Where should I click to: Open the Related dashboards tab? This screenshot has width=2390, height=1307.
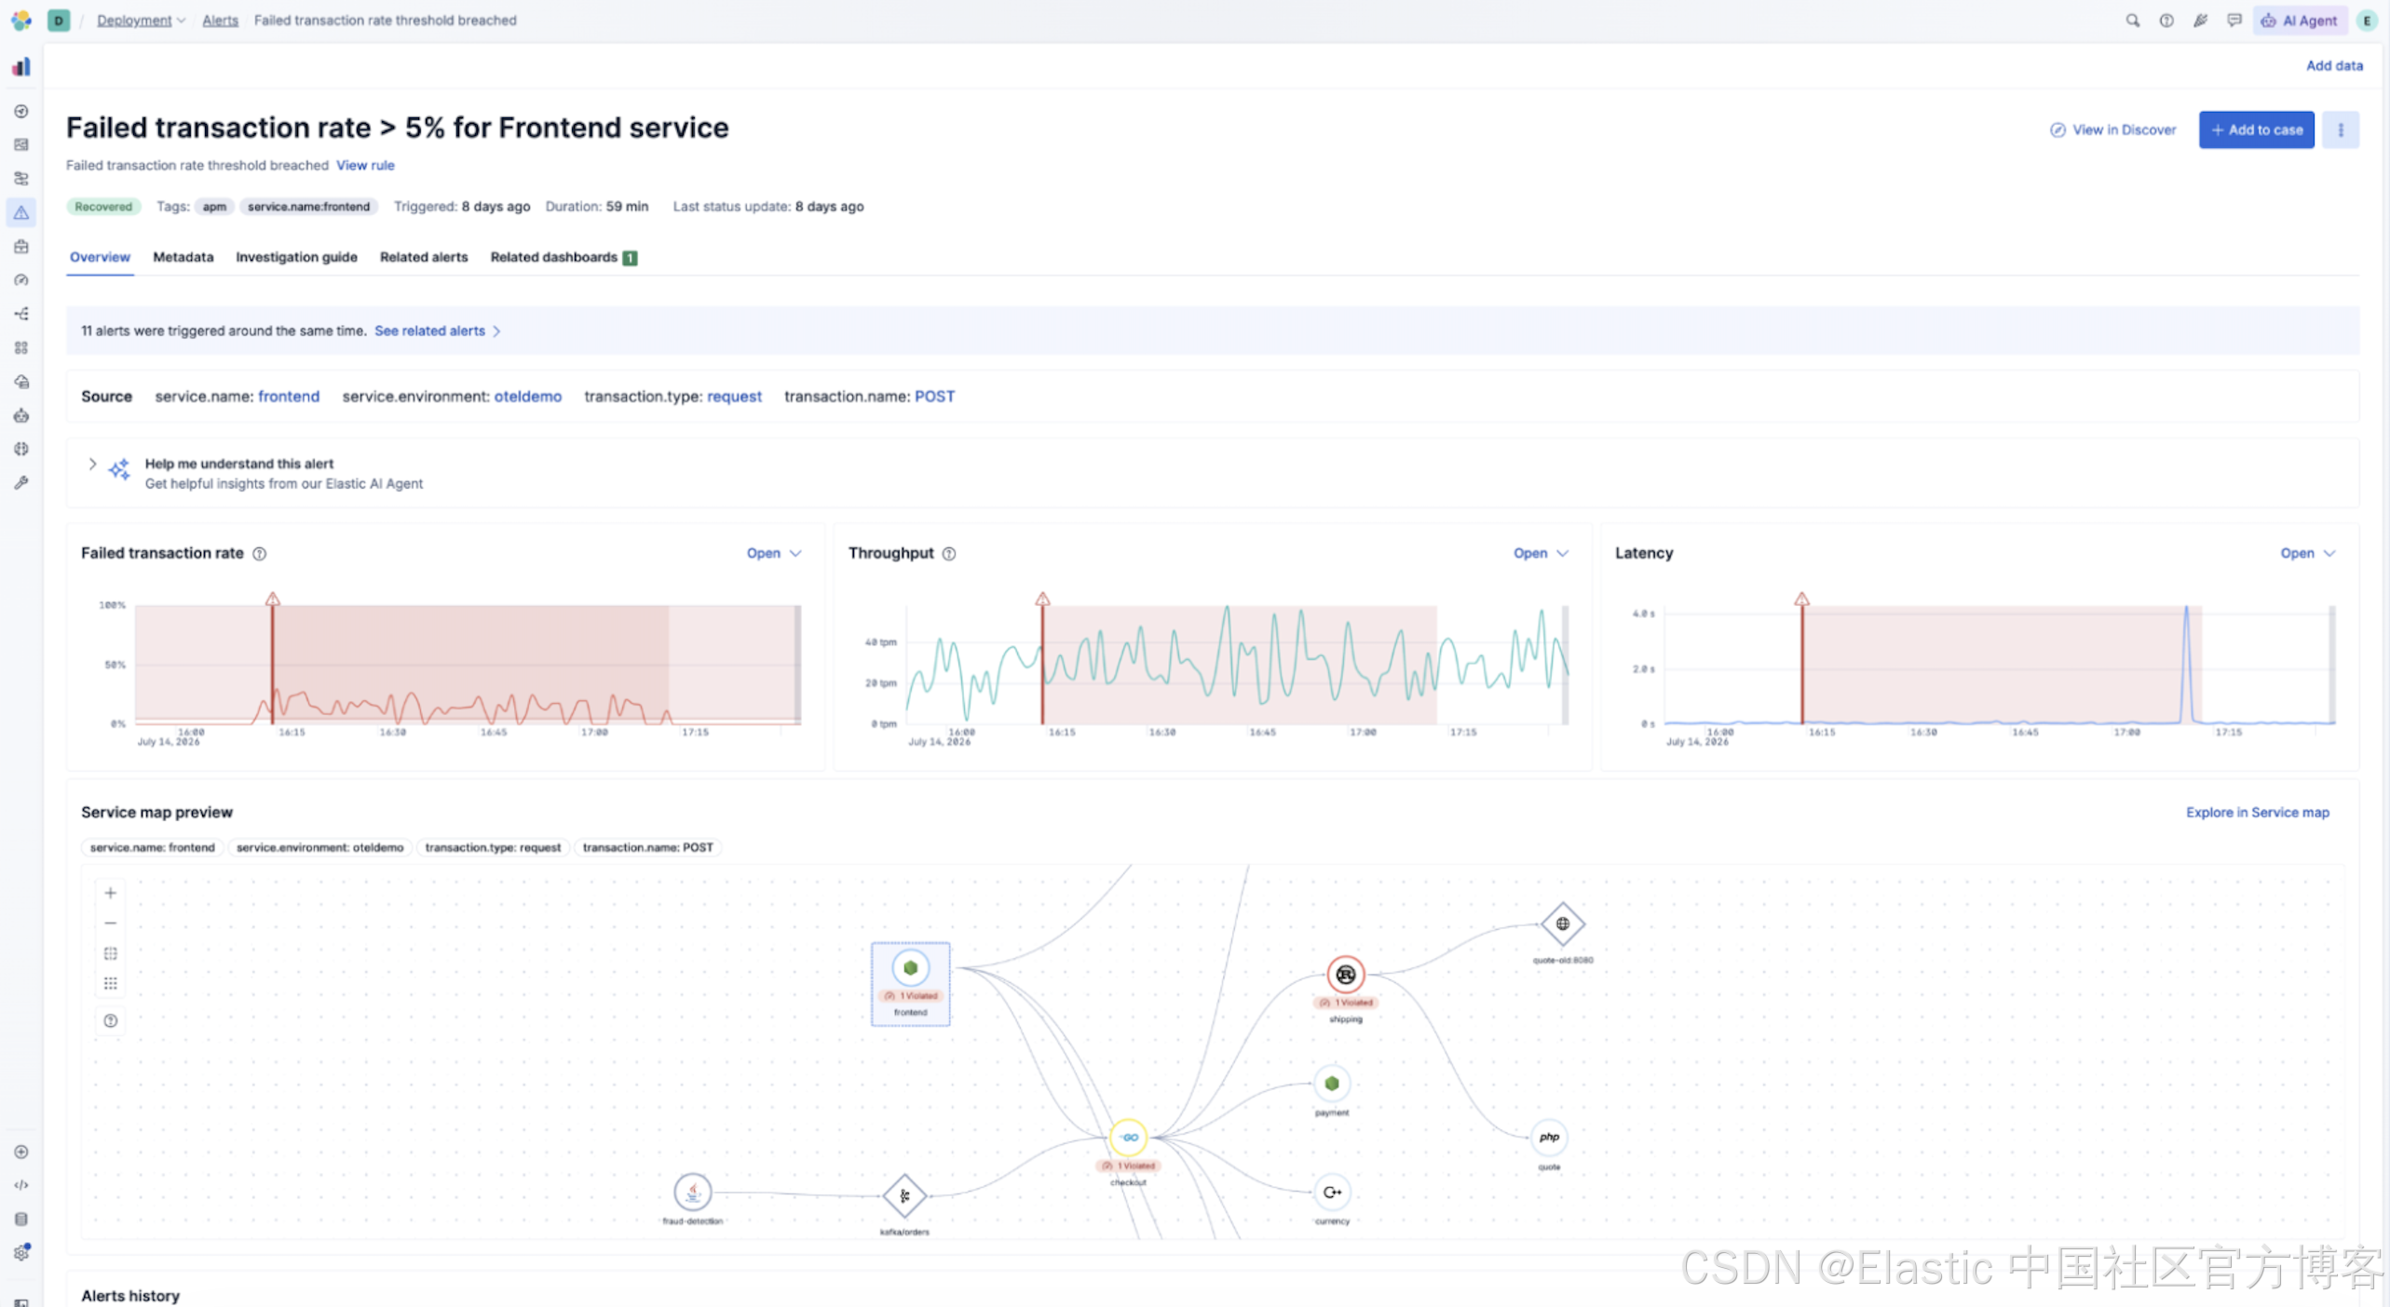[x=564, y=257]
